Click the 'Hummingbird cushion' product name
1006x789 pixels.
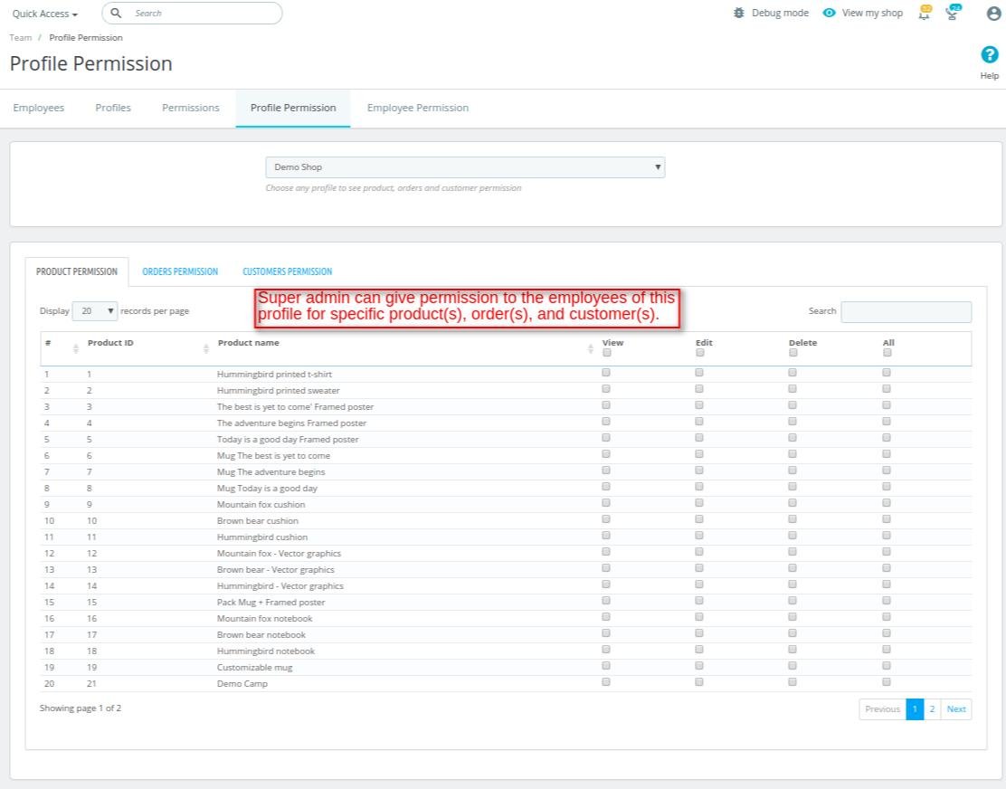(261, 537)
